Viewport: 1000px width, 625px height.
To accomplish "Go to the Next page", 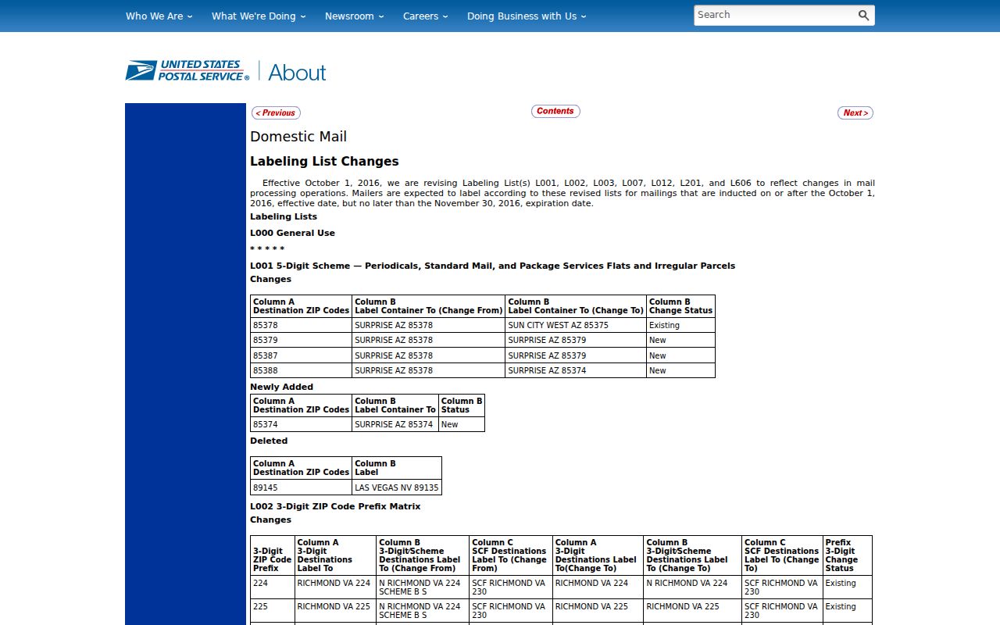I will pyautogui.click(x=855, y=113).
